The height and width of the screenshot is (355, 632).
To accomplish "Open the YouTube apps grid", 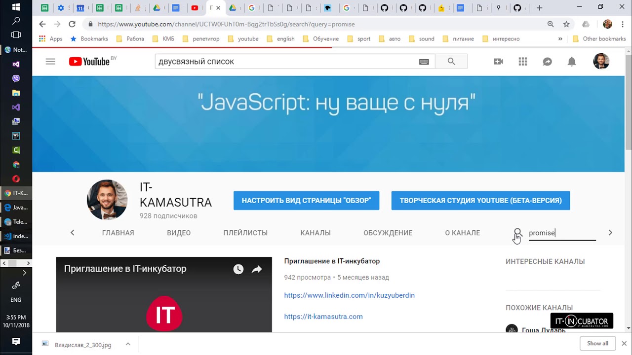I will (523, 62).
